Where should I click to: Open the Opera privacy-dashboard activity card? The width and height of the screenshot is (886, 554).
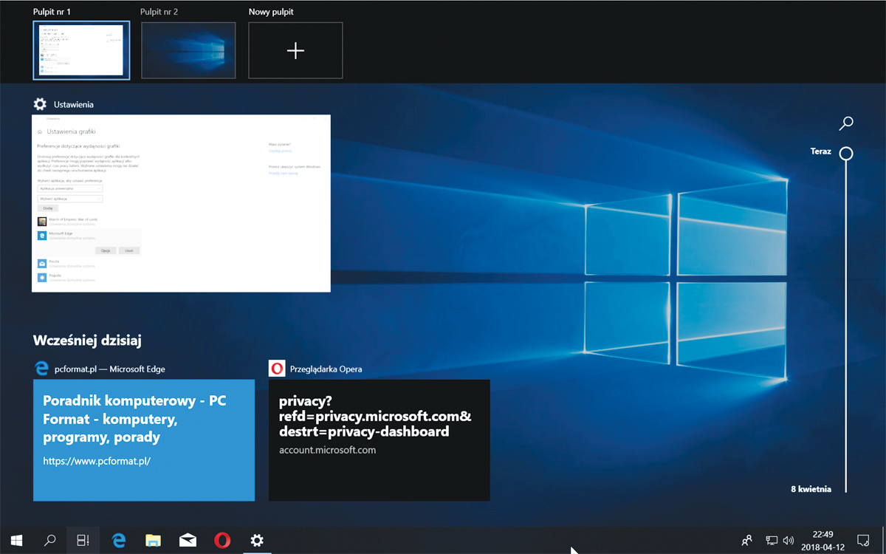click(379, 440)
